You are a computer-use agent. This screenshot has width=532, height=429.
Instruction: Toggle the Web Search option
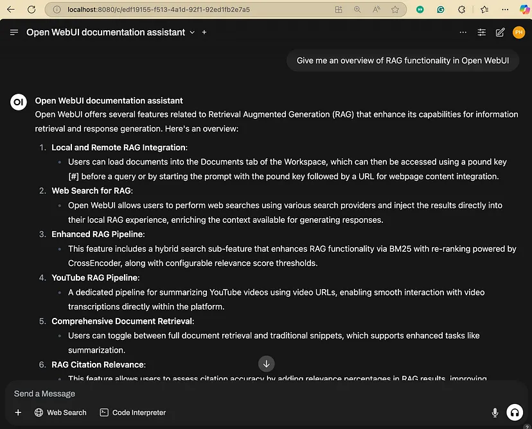tap(60, 412)
